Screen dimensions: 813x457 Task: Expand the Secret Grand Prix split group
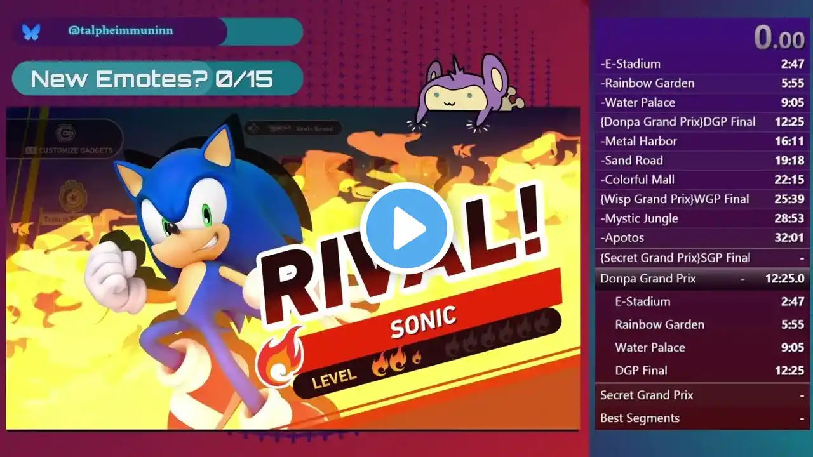point(702,395)
